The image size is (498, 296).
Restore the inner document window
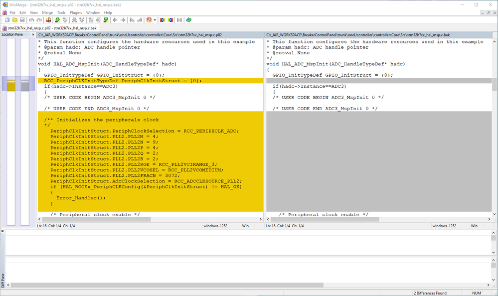tap(489, 12)
